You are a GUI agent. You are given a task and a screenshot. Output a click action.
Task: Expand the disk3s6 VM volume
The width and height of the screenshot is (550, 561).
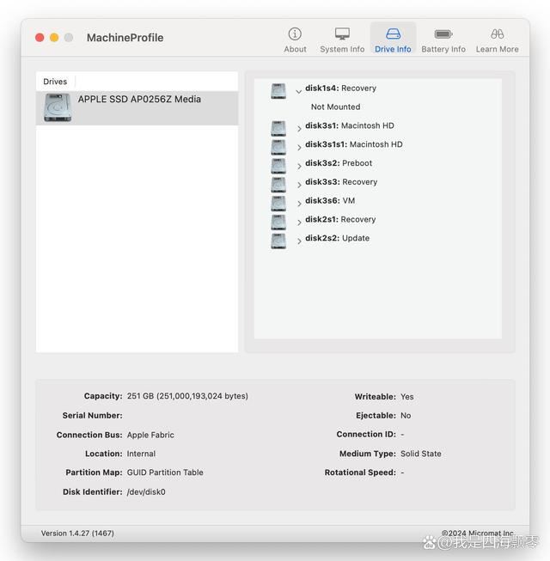pos(299,204)
